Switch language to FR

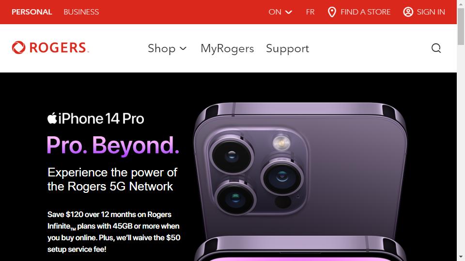[310, 12]
